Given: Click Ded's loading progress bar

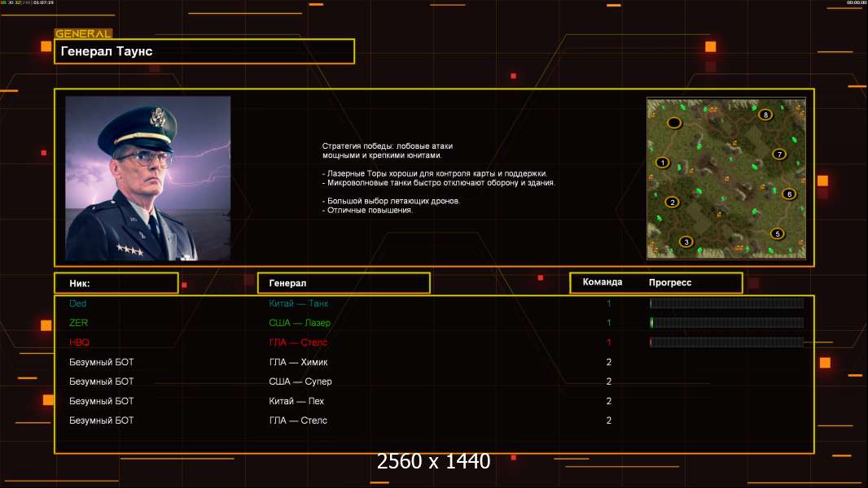Looking at the screenshot, I should pos(726,303).
